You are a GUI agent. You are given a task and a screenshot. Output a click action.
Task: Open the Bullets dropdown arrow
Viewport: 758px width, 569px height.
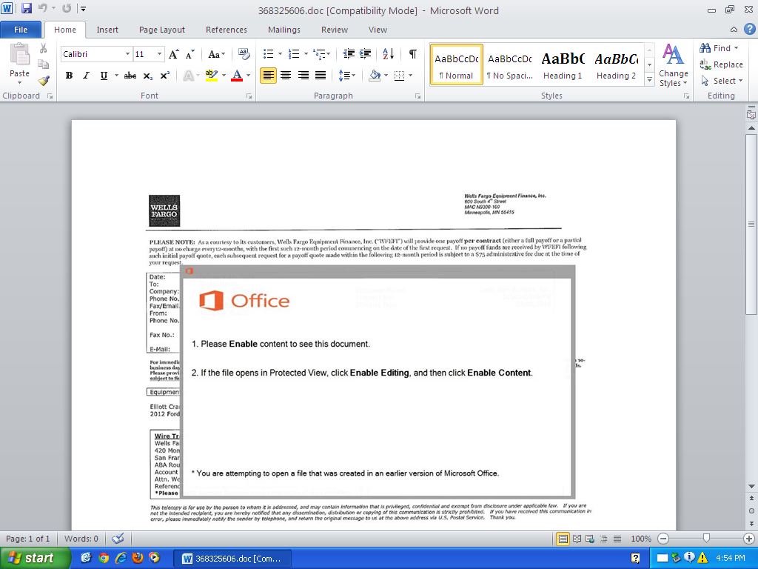pos(280,53)
